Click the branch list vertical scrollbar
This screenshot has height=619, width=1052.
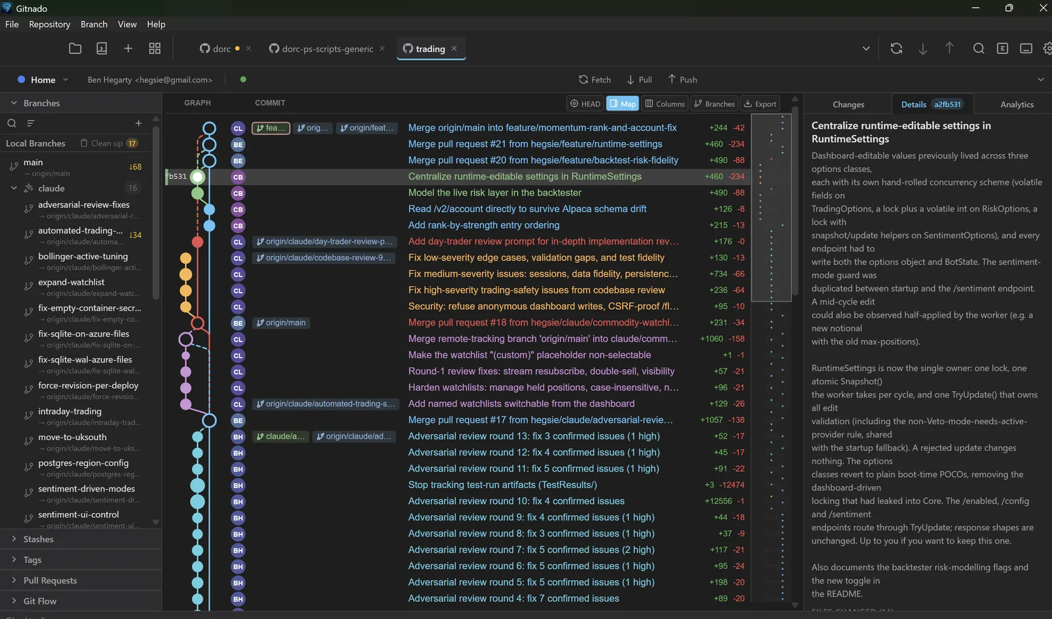click(x=156, y=212)
